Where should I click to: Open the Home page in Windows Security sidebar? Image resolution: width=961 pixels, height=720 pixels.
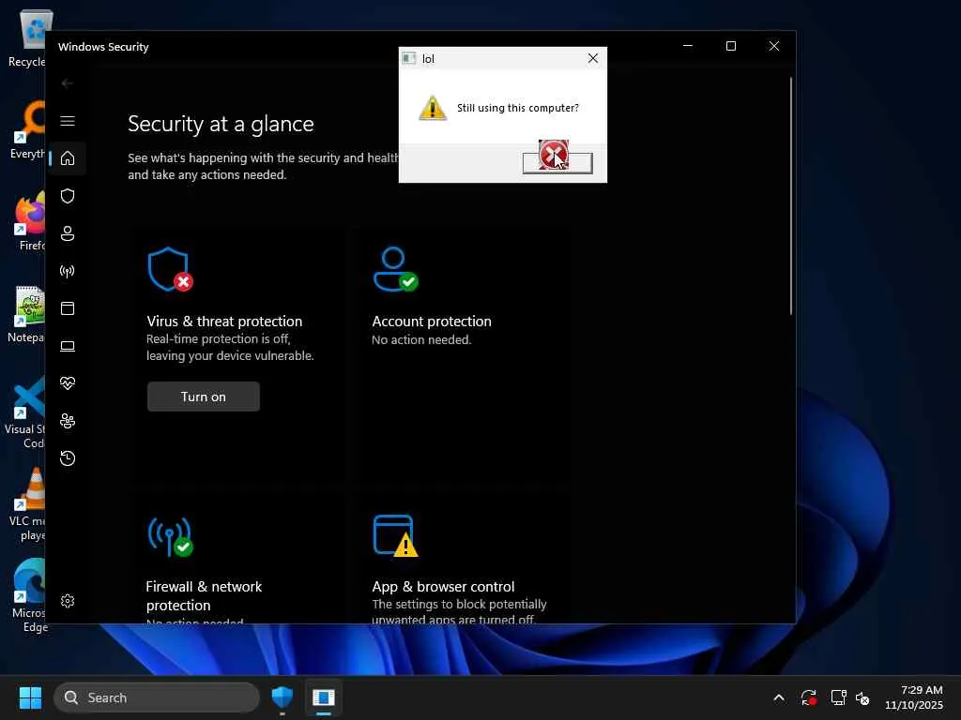click(68, 158)
